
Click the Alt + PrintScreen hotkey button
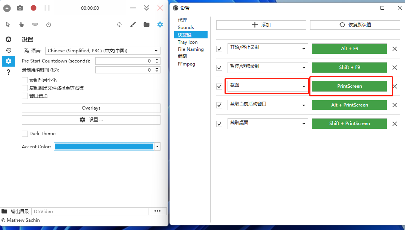click(x=350, y=105)
